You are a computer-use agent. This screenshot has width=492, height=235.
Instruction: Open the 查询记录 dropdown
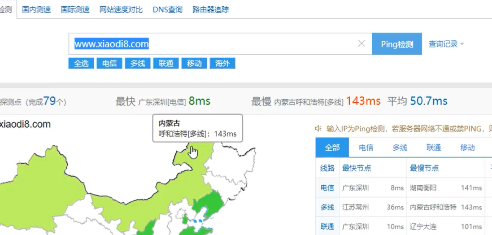tap(446, 44)
